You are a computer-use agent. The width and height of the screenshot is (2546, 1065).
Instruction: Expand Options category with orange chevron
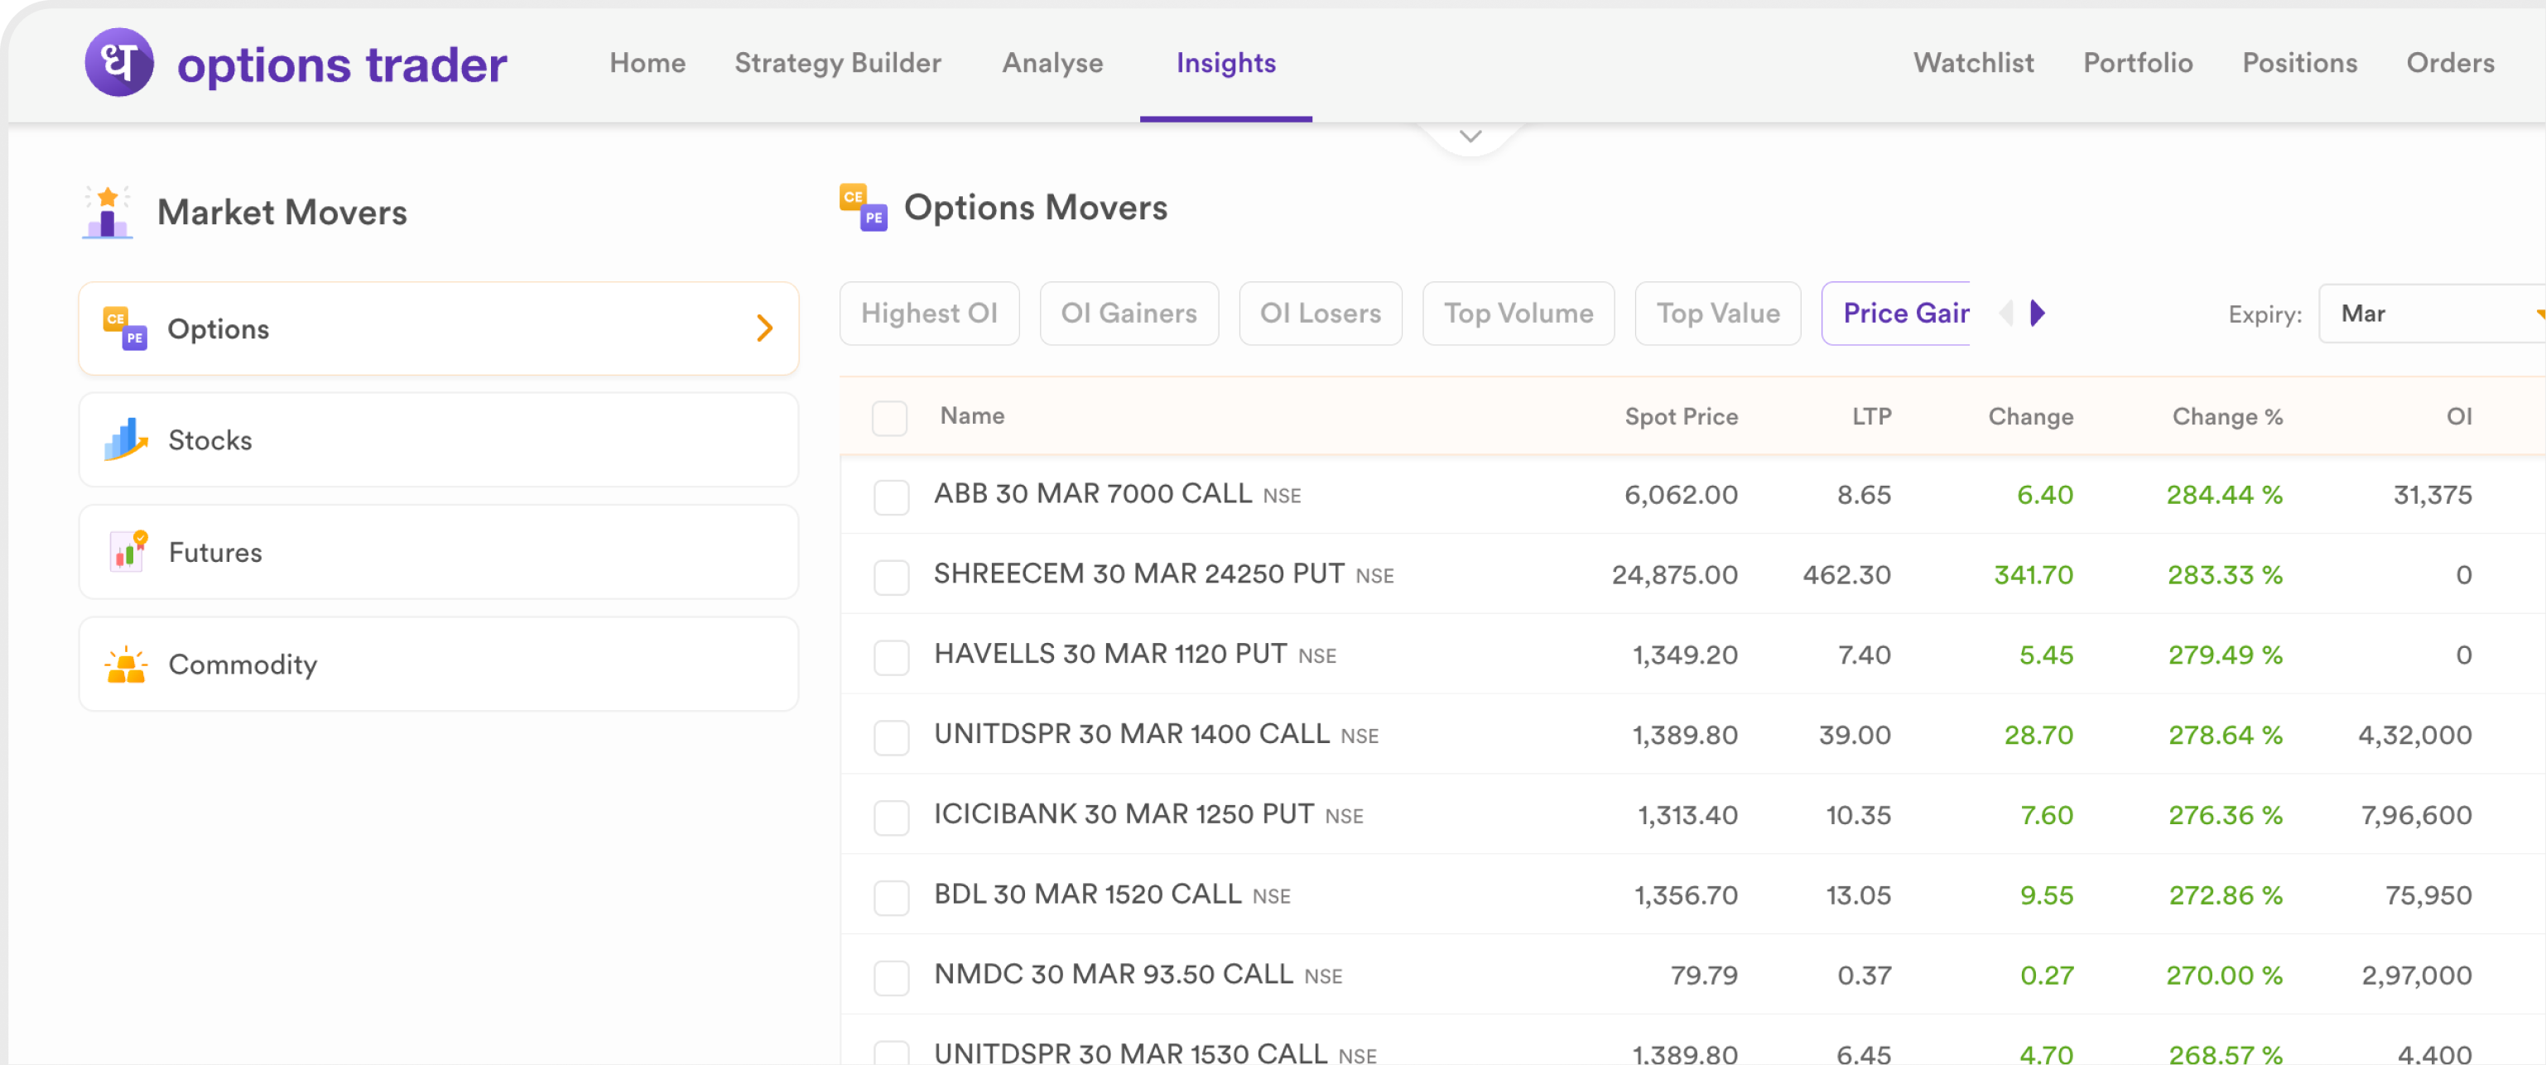tap(764, 328)
